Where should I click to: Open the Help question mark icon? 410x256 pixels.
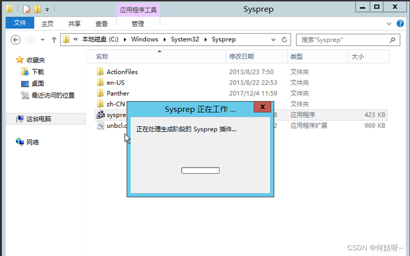coord(400,24)
